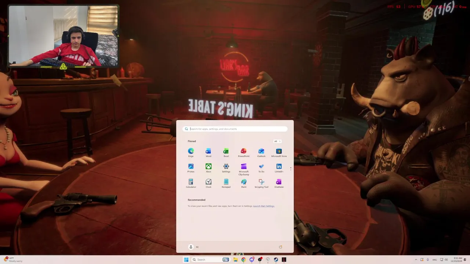
Task: Launch Word from the Start menu
Action: [x=209, y=153]
